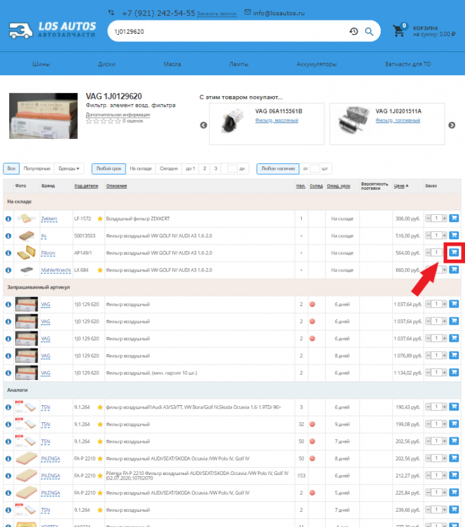465x527 pixels.
Task: Sort by 'Склад' column
Action: [316, 186]
